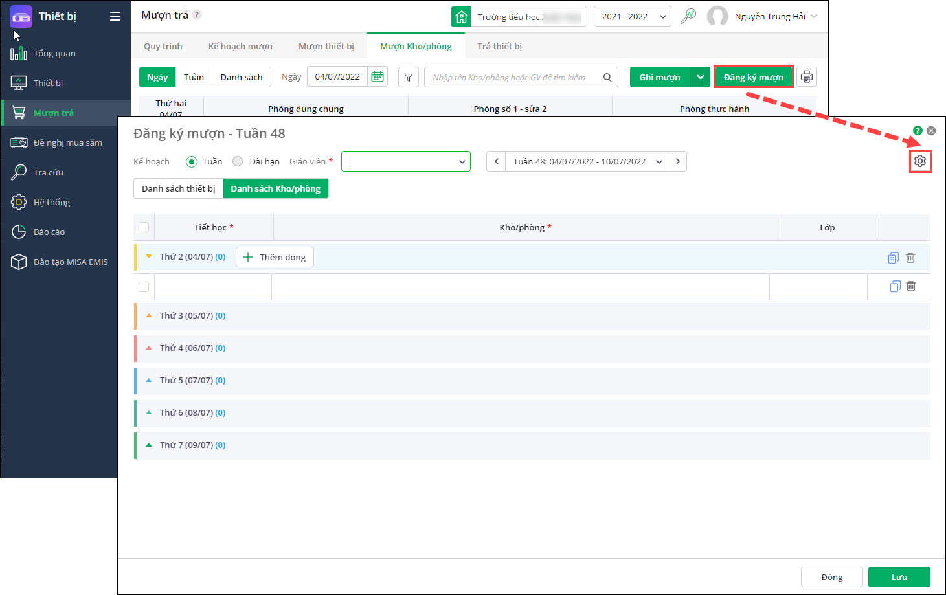Screen dimensions: 946x595
Task: Click the rocket icon in header
Action: point(688,16)
